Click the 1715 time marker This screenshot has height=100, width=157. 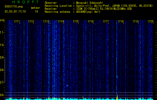76,21
